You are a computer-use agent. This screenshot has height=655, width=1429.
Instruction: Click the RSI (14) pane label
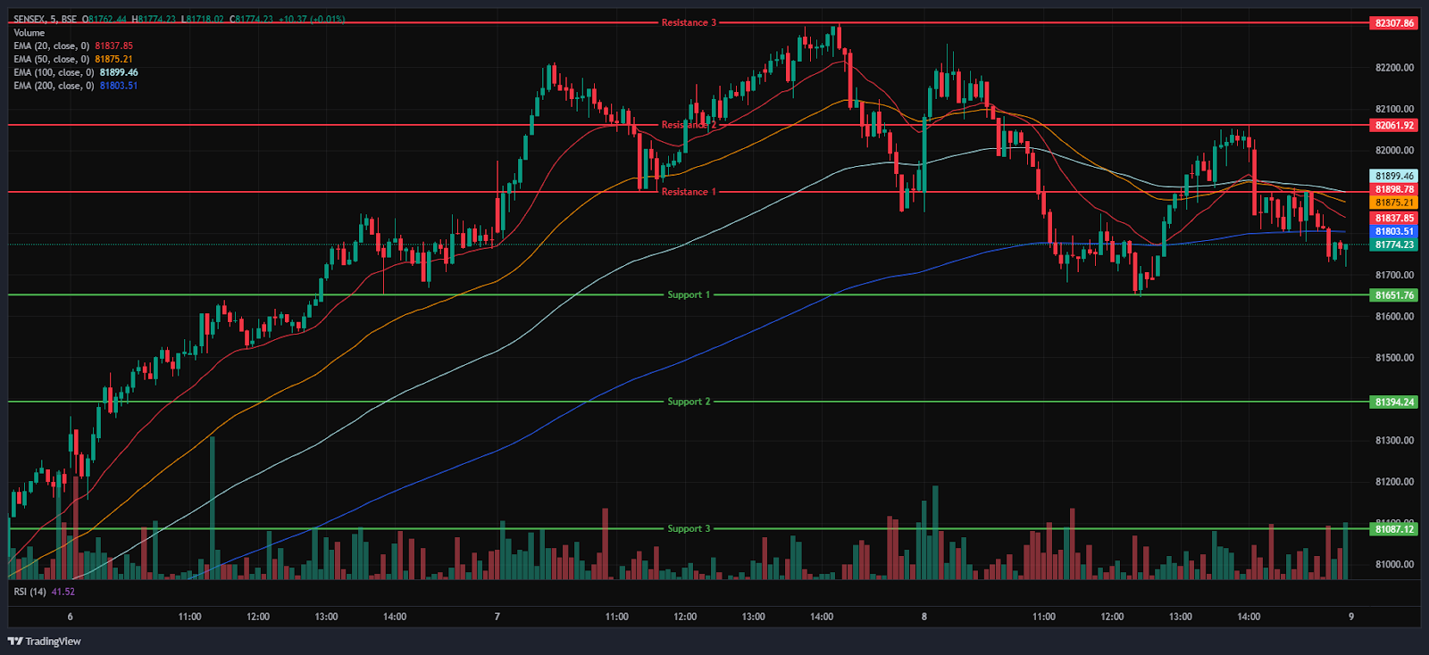pyautogui.click(x=30, y=592)
